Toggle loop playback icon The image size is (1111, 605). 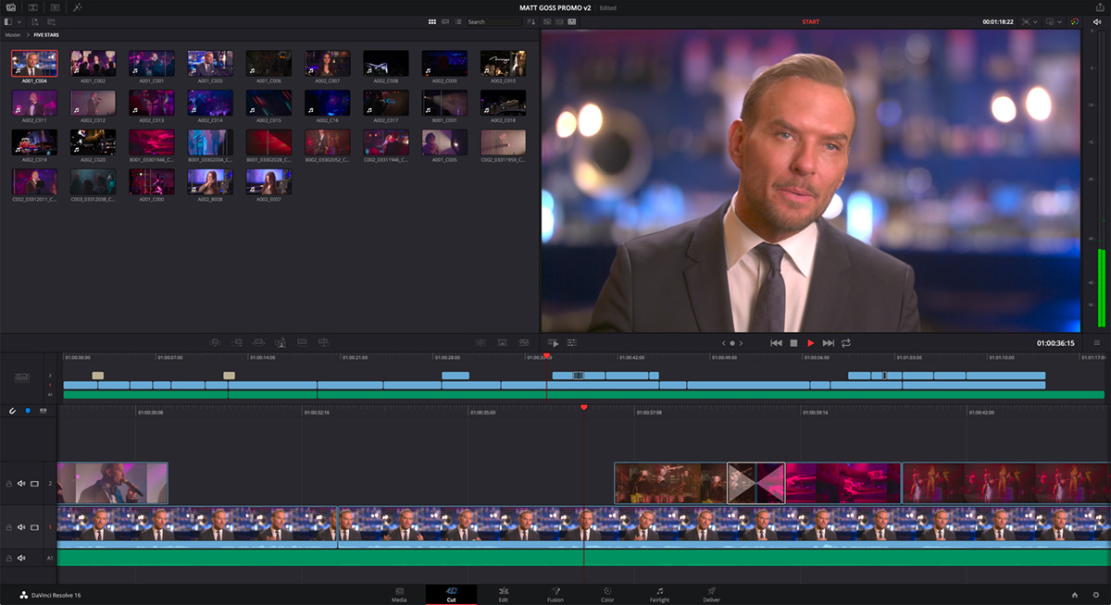pyautogui.click(x=846, y=343)
